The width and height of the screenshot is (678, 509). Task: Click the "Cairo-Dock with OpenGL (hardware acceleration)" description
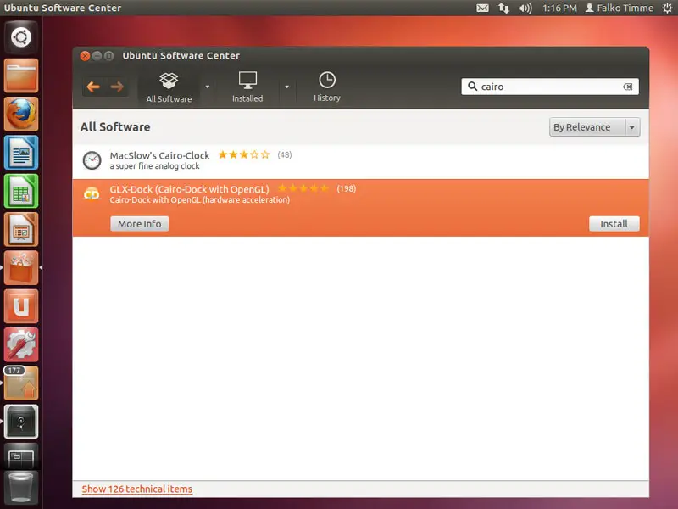(200, 200)
